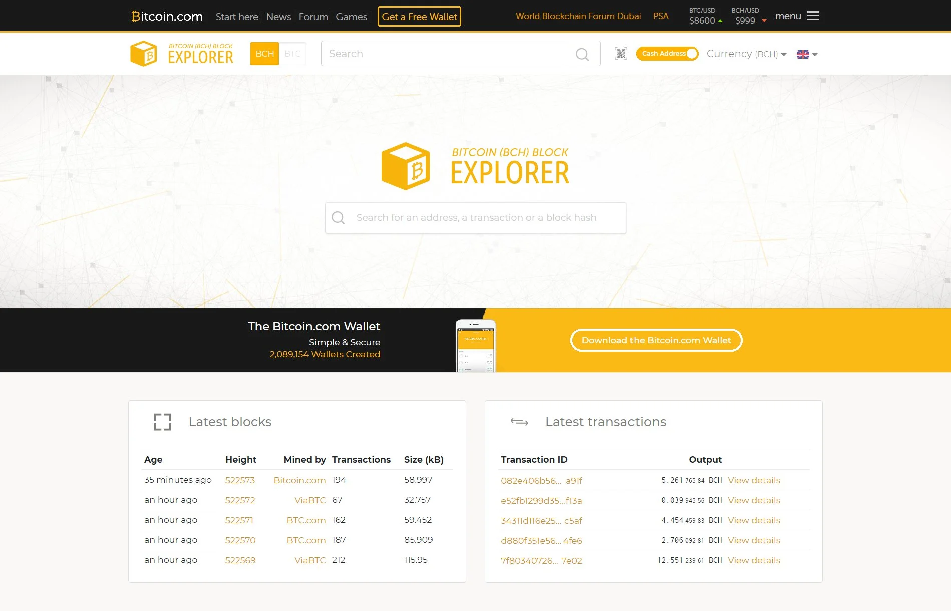The width and height of the screenshot is (951, 611).
Task: Click the phone wallet image
Action: pos(475,346)
